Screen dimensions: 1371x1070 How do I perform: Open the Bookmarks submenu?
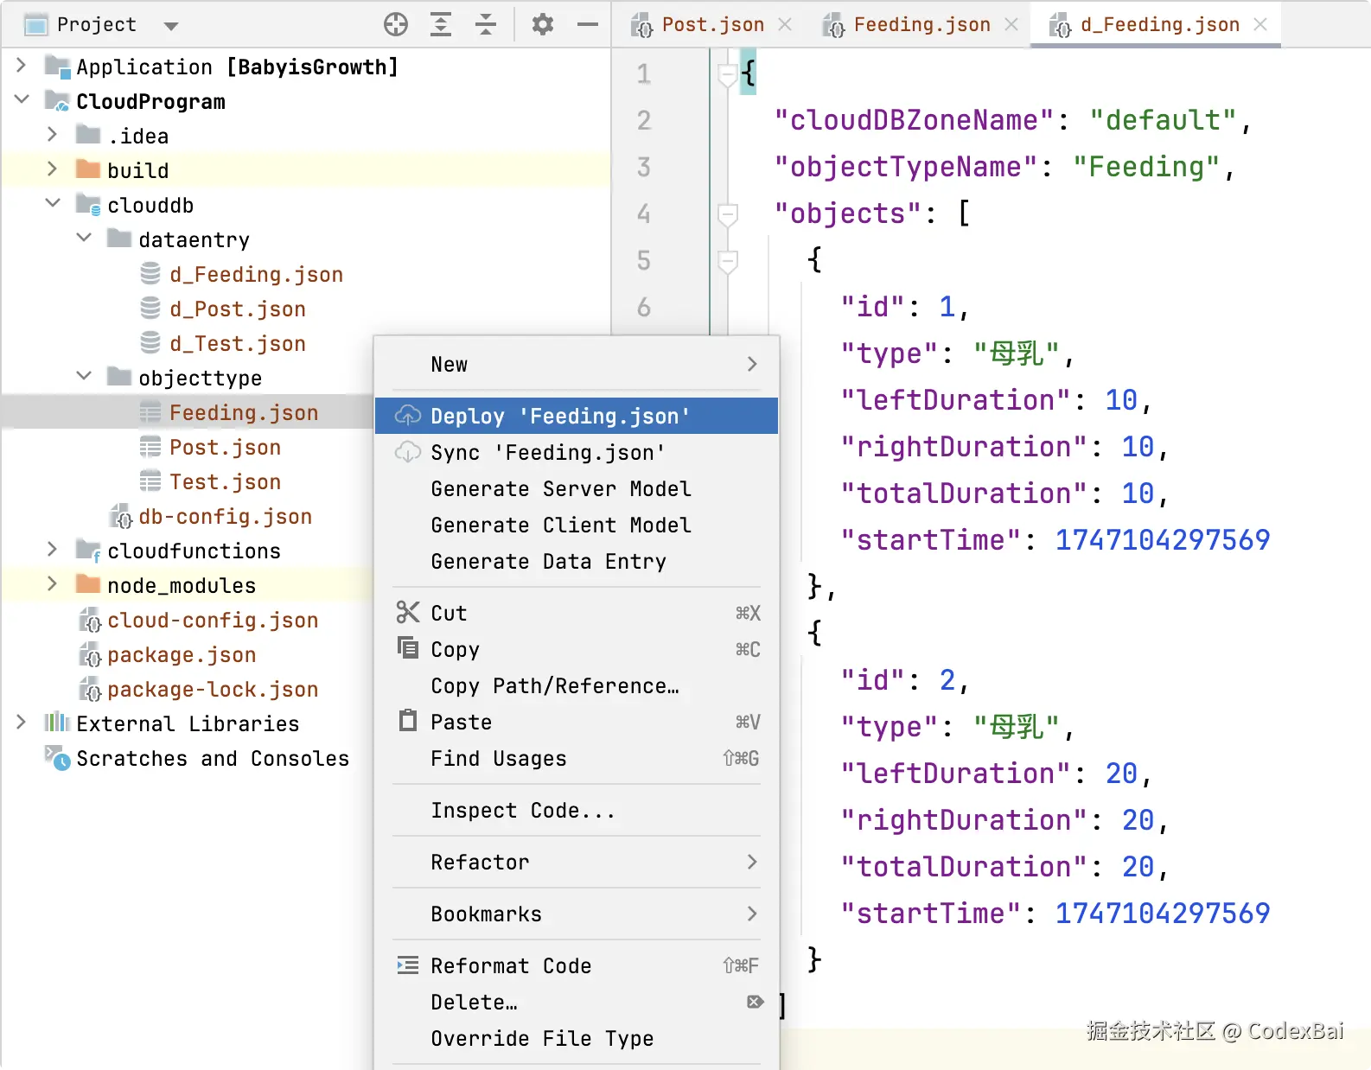click(x=577, y=914)
